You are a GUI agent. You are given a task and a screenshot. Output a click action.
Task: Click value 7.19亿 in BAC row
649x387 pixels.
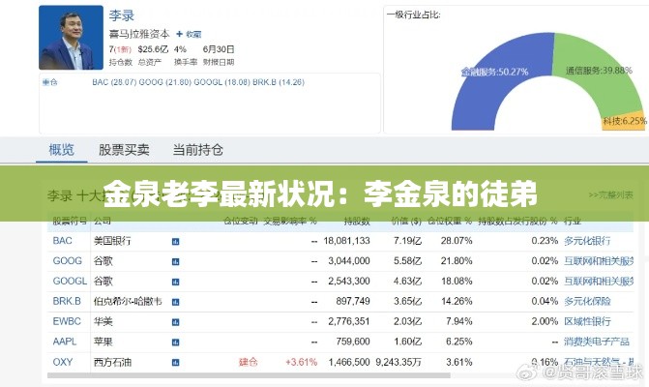pyautogui.click(x=408, y=241)
